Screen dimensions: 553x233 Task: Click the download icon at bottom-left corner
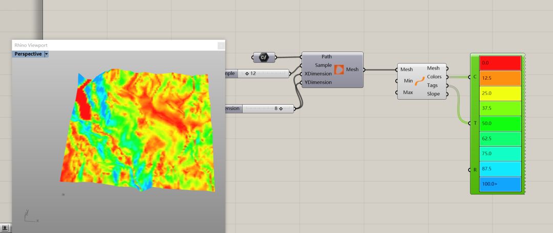point(5,227)
